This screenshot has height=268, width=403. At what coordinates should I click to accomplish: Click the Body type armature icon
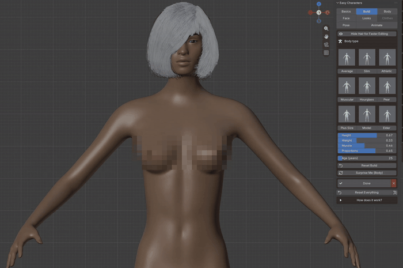[x=340, y=41]
